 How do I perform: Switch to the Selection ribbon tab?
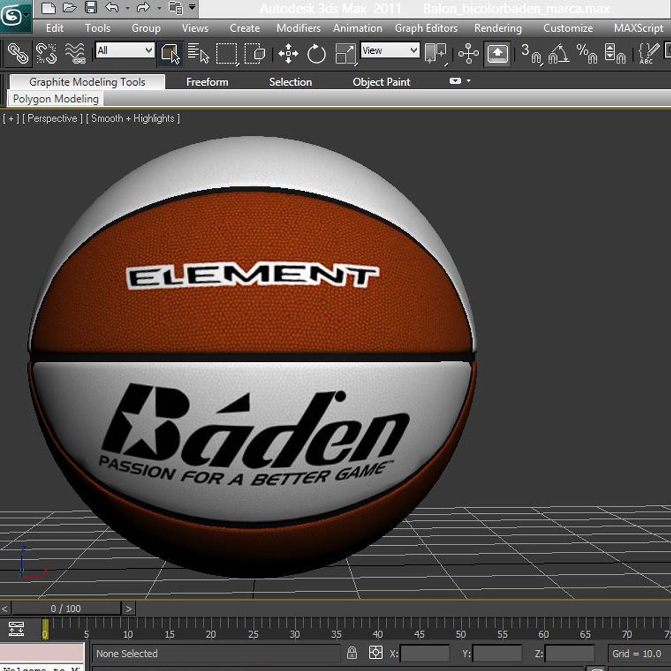(290, 82)
